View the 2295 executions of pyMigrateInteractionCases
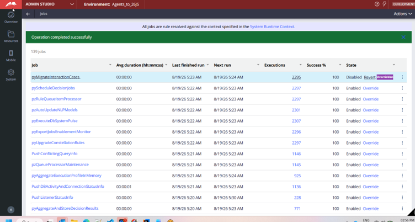Screen dimensions: 415x222 coord(296,77)
